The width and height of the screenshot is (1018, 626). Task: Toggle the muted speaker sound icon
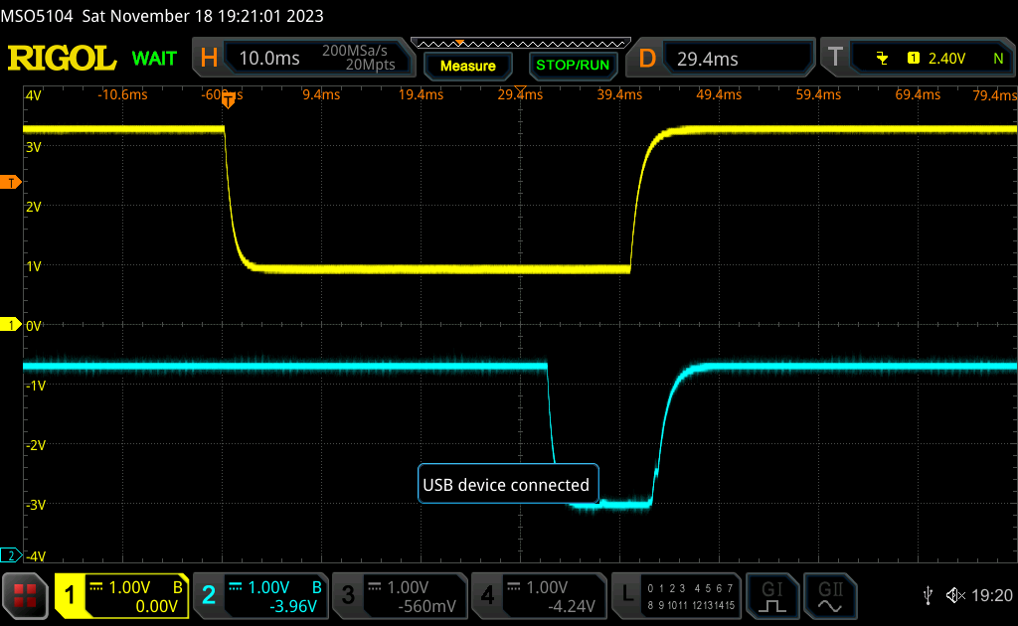955,595
